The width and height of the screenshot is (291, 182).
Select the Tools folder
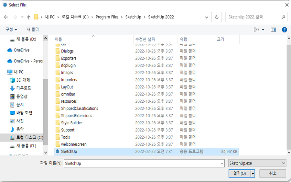coord(66,137)
